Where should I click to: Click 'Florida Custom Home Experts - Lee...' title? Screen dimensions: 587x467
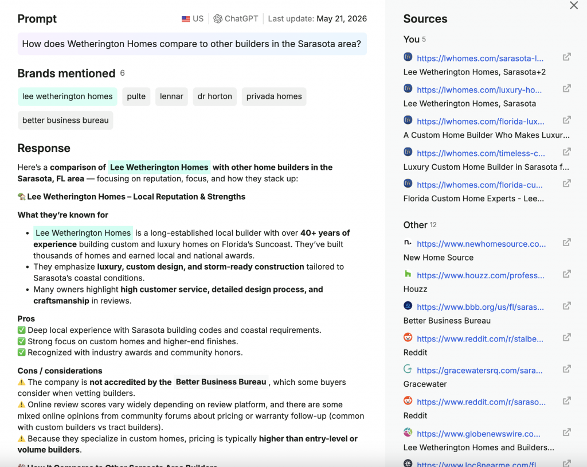pyautogui.click(x=473, y=199)
